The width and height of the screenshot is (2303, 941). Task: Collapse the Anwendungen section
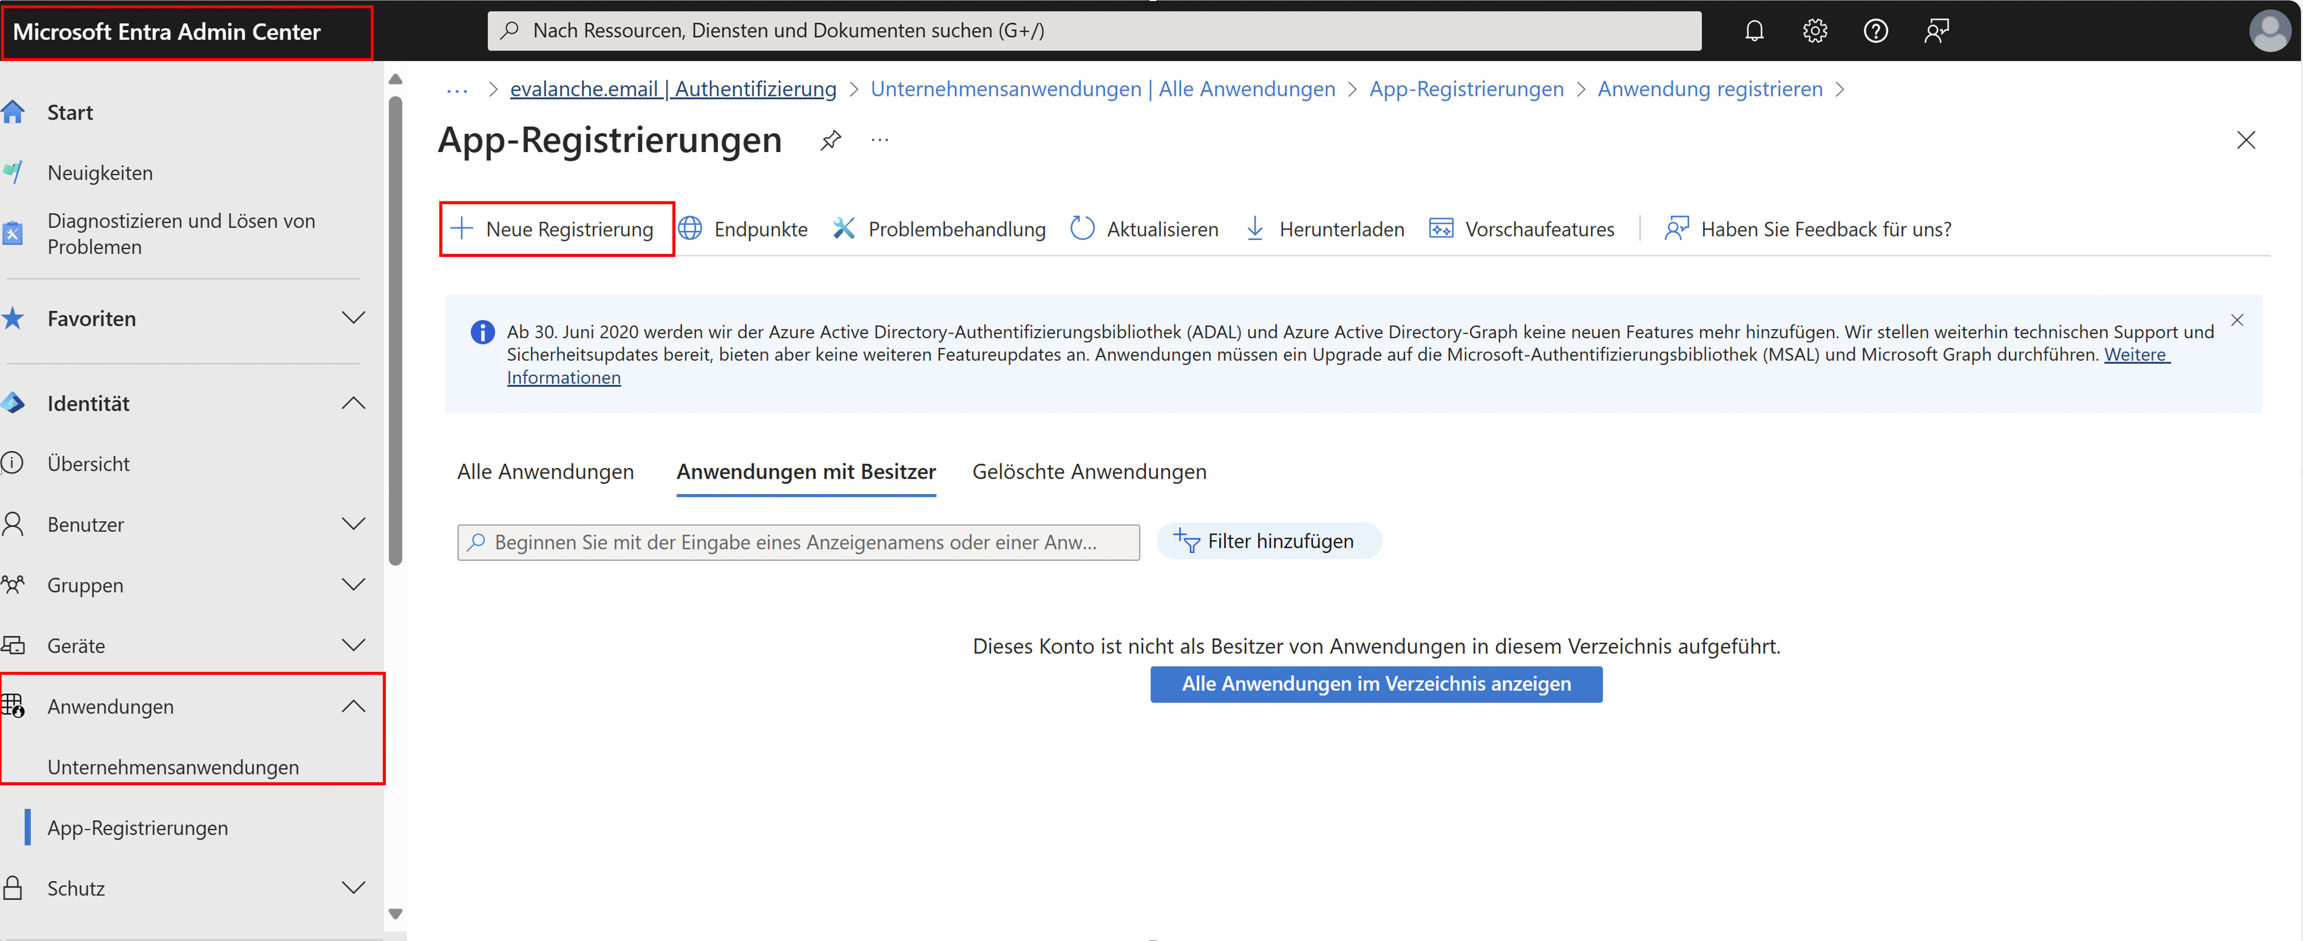353,706
